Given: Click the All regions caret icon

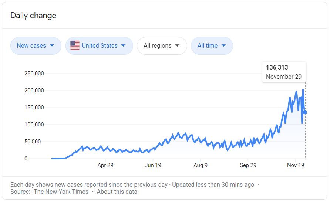Looking at the screenshot, I should click(177, 46).
